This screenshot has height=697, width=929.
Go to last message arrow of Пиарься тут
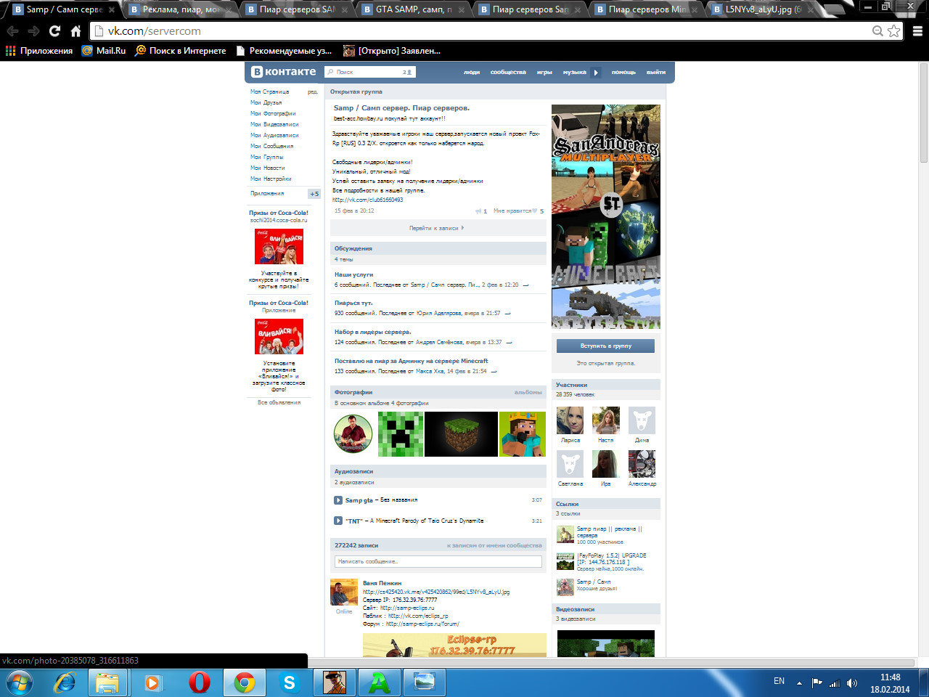[x=507, y=314]
